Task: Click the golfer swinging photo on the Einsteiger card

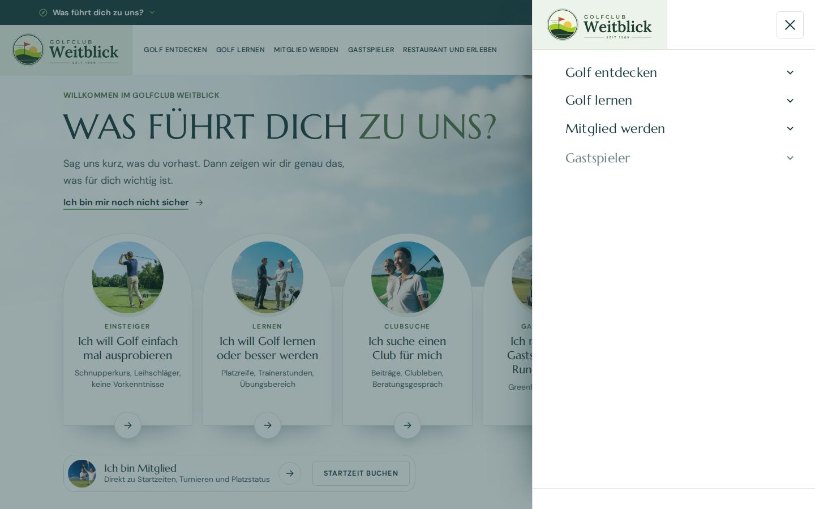Action: tap(128, 278)
